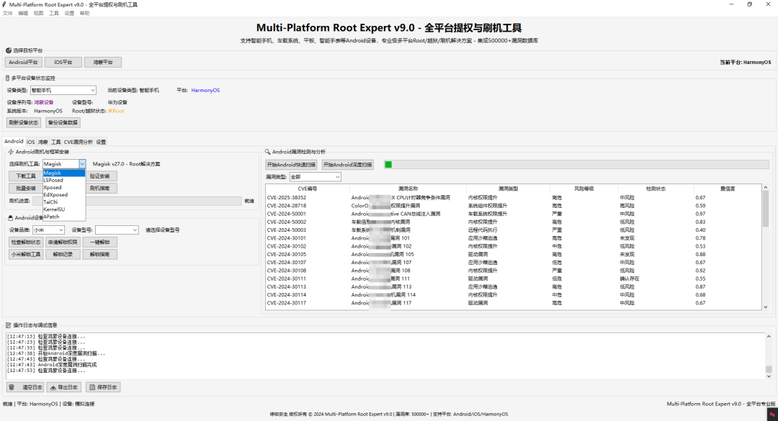The image size is (778, 421).
Task: Open the 编辑 menu
Action: coord(23,14)
